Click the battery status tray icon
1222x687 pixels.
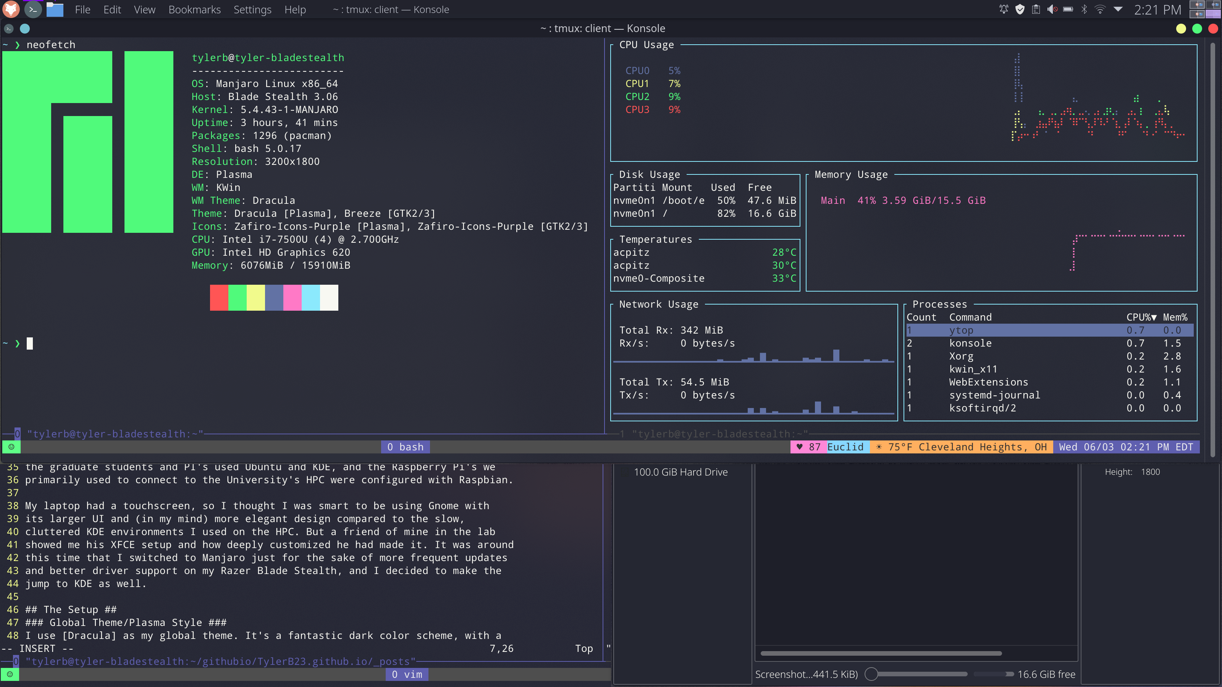1068,9
